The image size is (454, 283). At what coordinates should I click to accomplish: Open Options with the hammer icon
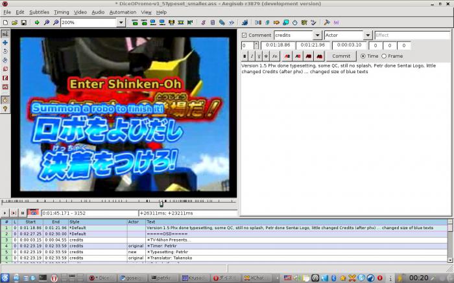point(327,22)
